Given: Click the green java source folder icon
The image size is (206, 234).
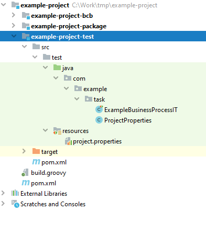Looking at the screenshot, I should [57, 68].
